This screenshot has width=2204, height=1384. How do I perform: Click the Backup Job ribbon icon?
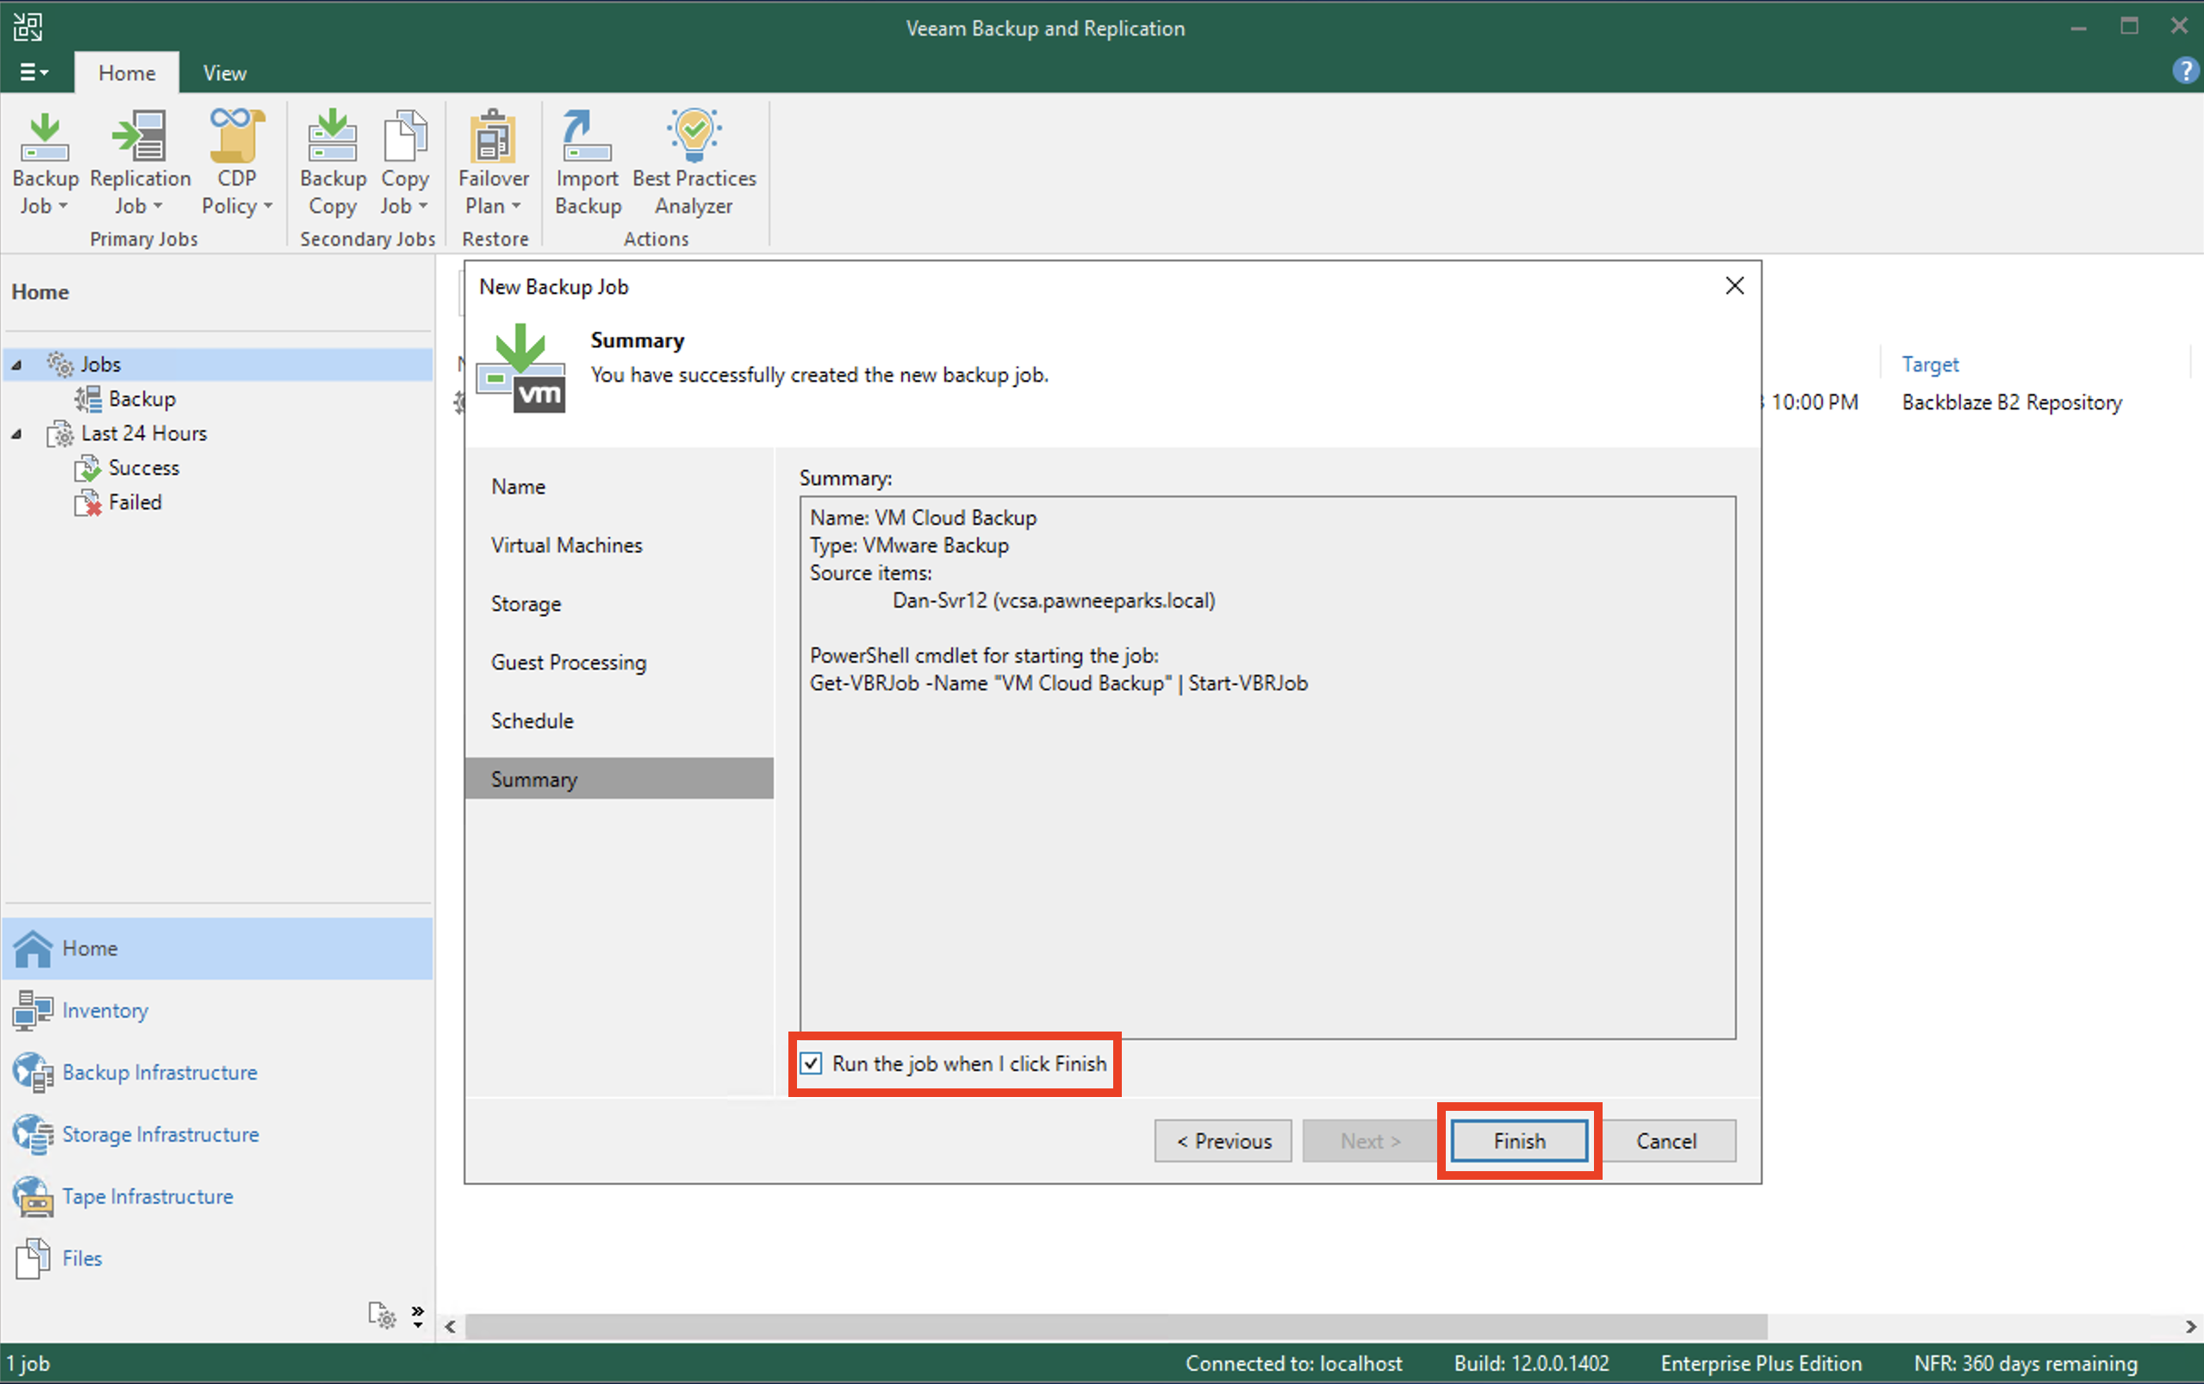[x=45, y=137]
